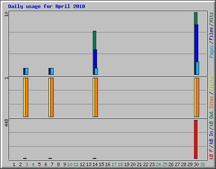Click the 'kB F' legend label
Viewport: 216px width, 169px height.
[211, 154]
